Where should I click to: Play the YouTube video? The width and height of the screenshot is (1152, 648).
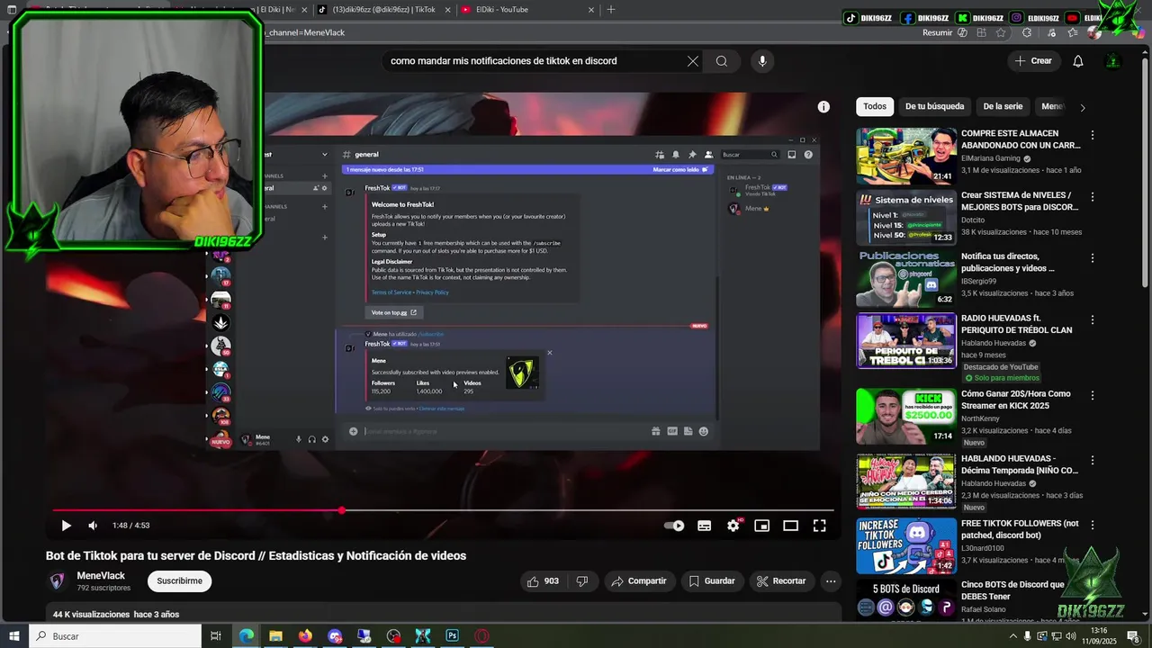pos(66,526)
